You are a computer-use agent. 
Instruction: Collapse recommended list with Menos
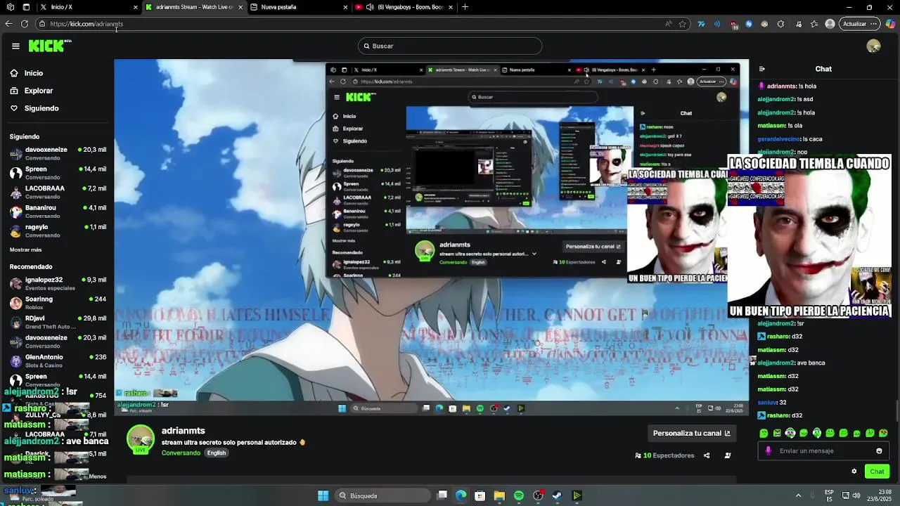(98, 476)
